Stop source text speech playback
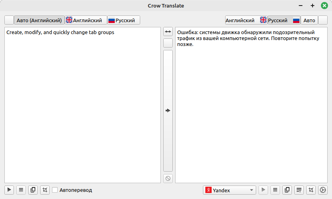The height and width of the screenshot is (199, 332). point(21,190)
